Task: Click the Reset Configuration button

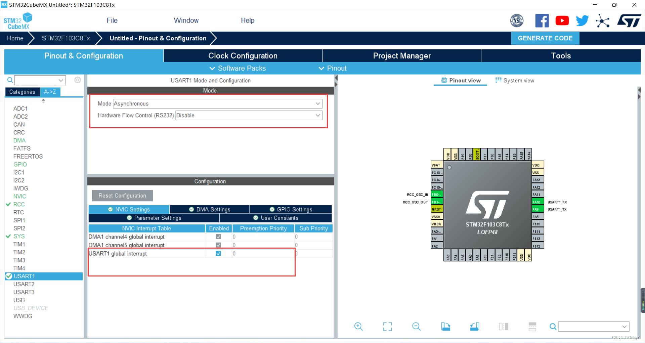Action: (x=122, y=196)
